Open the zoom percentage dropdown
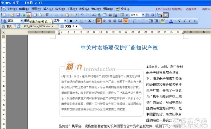Image resolution: width=211 pixels, height=129 pixels. click(143, 15)
